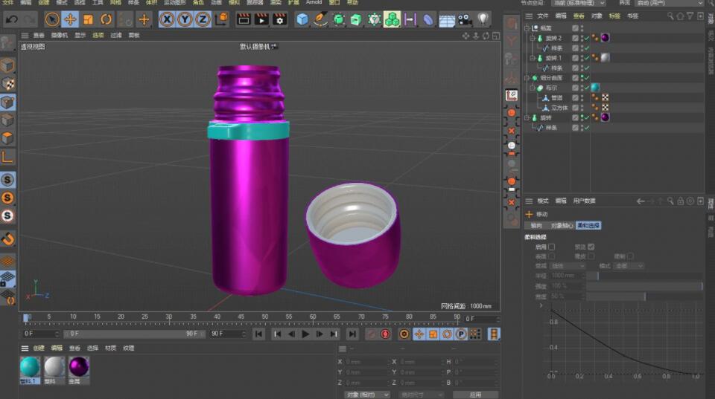
Task: Collapse the topmost object's tree node
Action: (527, 28)
